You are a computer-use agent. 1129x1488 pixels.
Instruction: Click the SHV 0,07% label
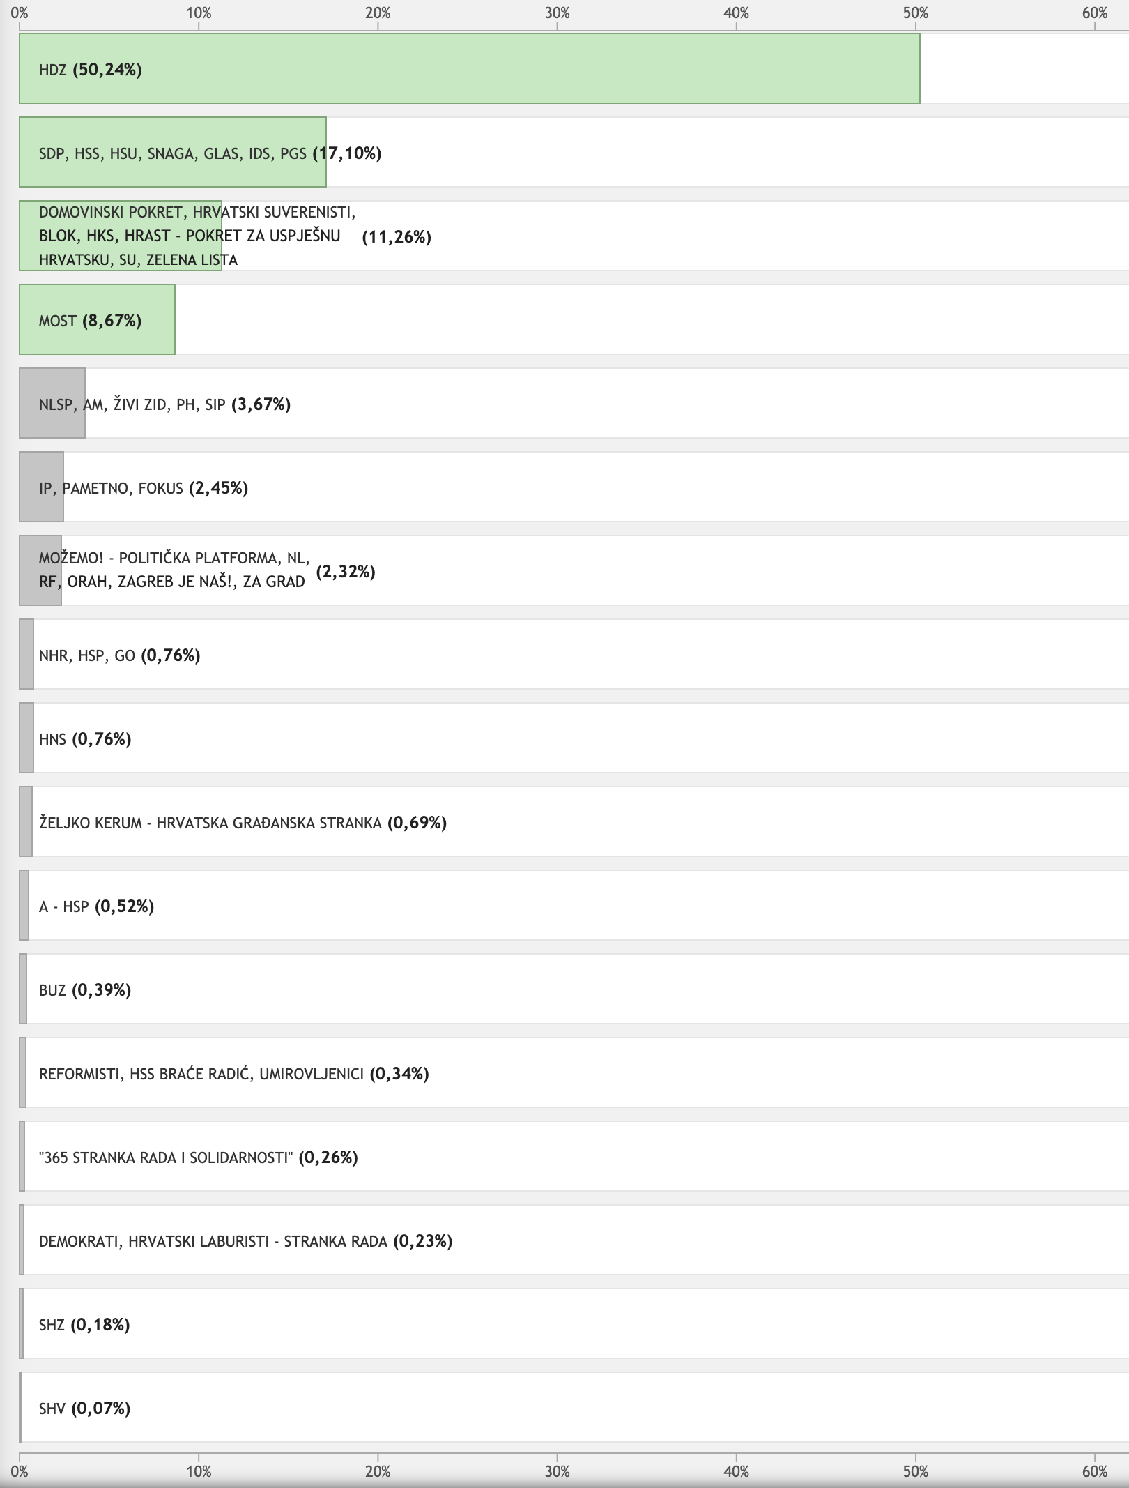pyautogui.click(x=84, y=1409)
